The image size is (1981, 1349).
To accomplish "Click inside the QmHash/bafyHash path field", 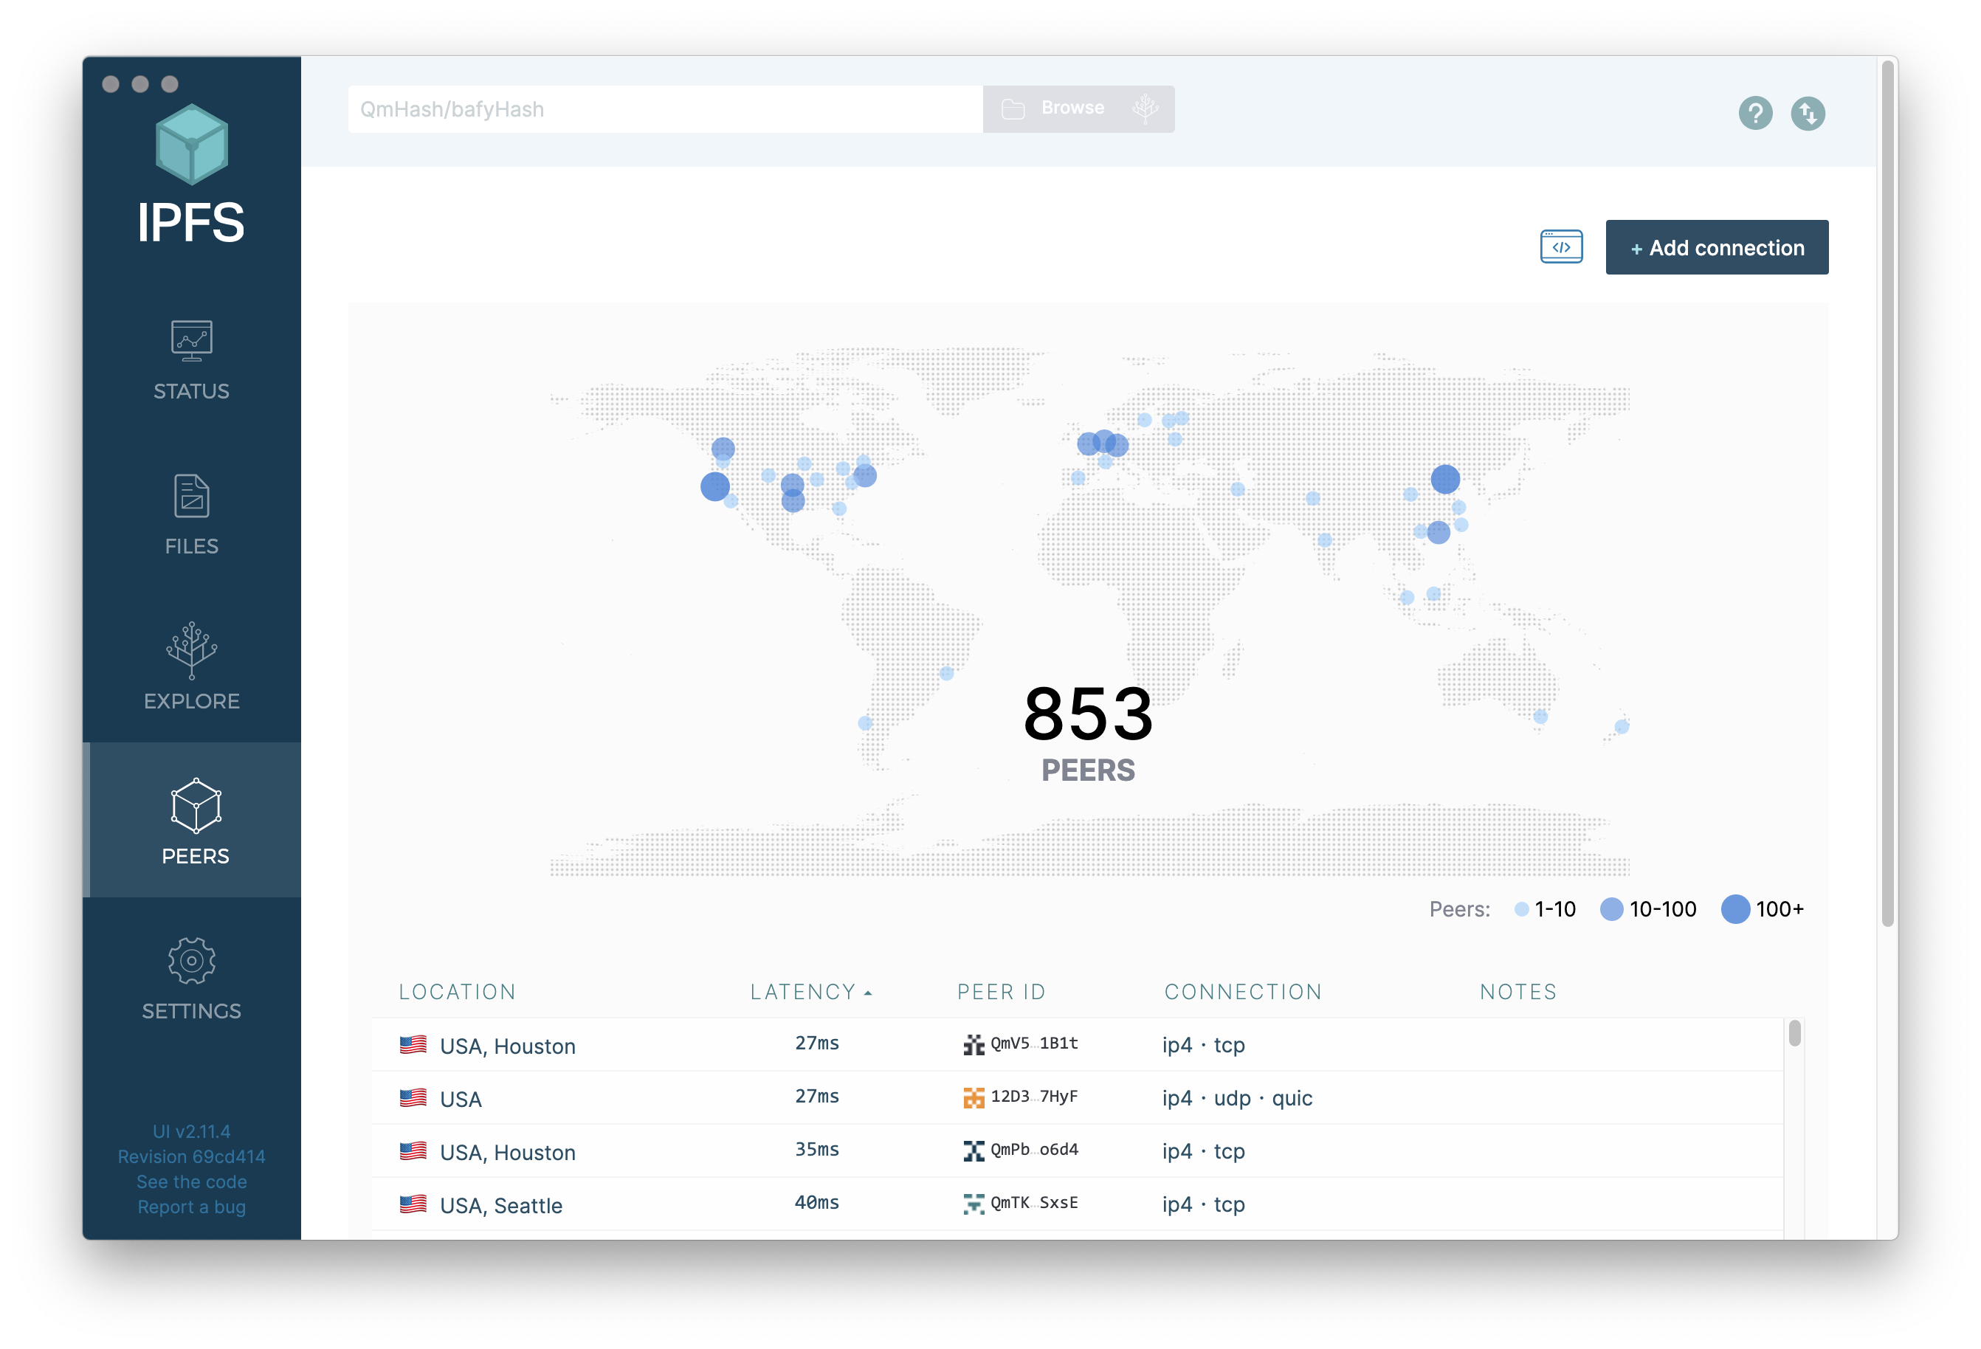I will 664,108.
